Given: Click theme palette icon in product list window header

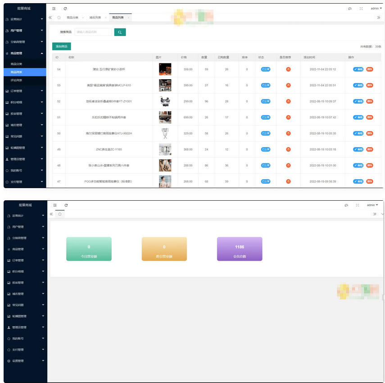Looking at the screenshot, I should tap(349, 9).
